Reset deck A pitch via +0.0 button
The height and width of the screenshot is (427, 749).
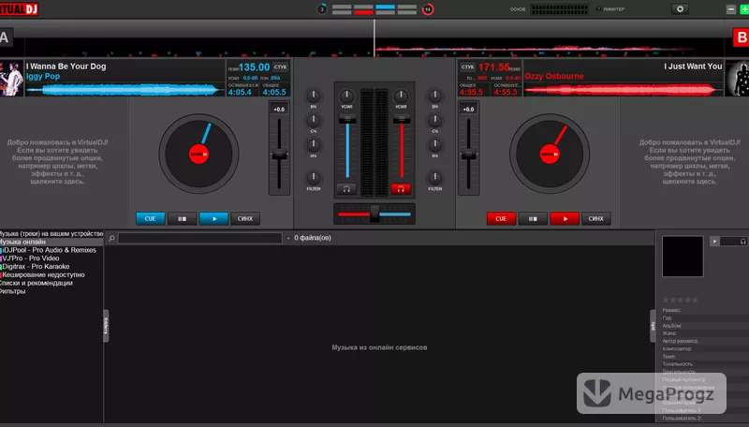click(279, 110)
